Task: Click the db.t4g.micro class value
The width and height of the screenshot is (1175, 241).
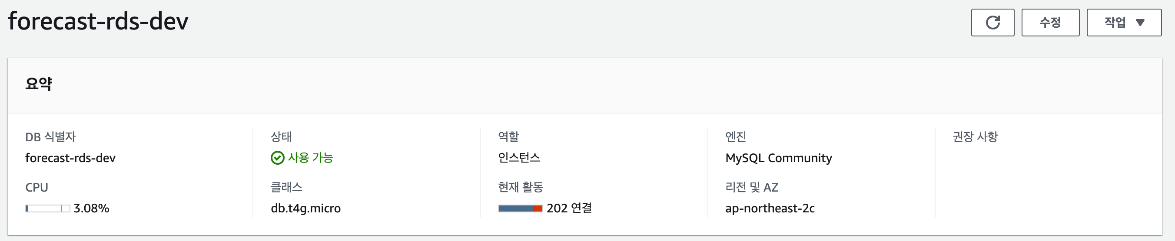Action: [x=305, y=208]
